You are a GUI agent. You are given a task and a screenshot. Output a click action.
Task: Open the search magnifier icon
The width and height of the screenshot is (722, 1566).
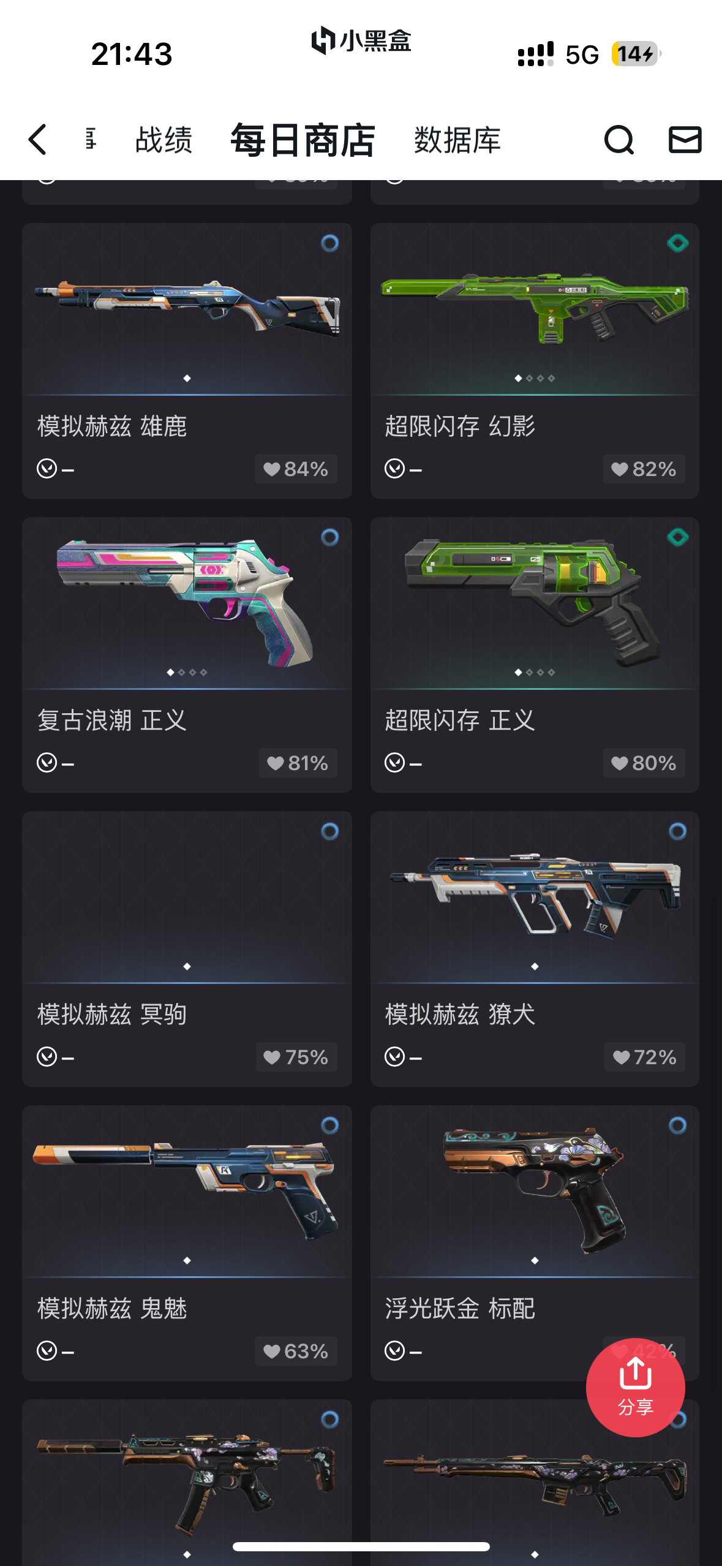pos(619,140)
